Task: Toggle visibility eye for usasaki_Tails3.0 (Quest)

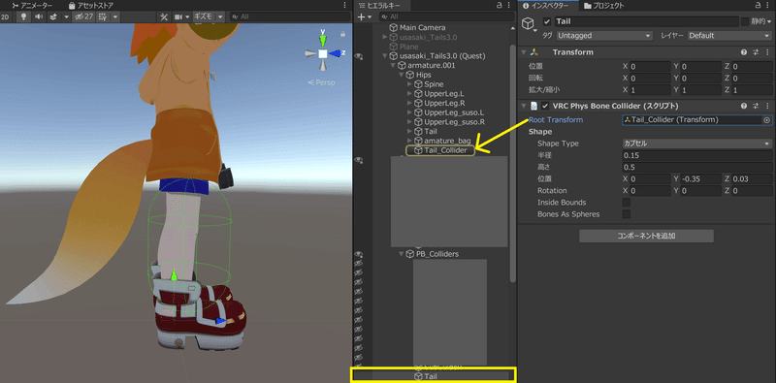Action: pos(359,56)
